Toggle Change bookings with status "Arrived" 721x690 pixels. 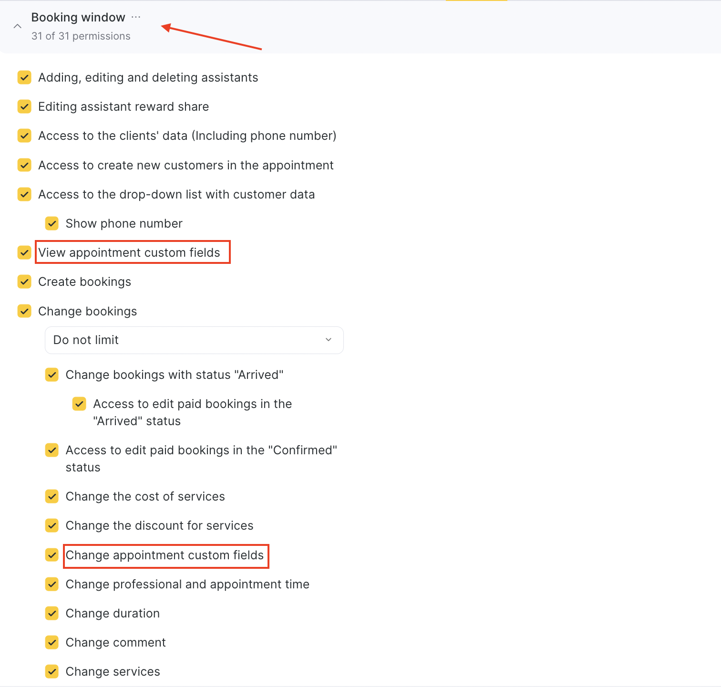(x=52, y=375)
